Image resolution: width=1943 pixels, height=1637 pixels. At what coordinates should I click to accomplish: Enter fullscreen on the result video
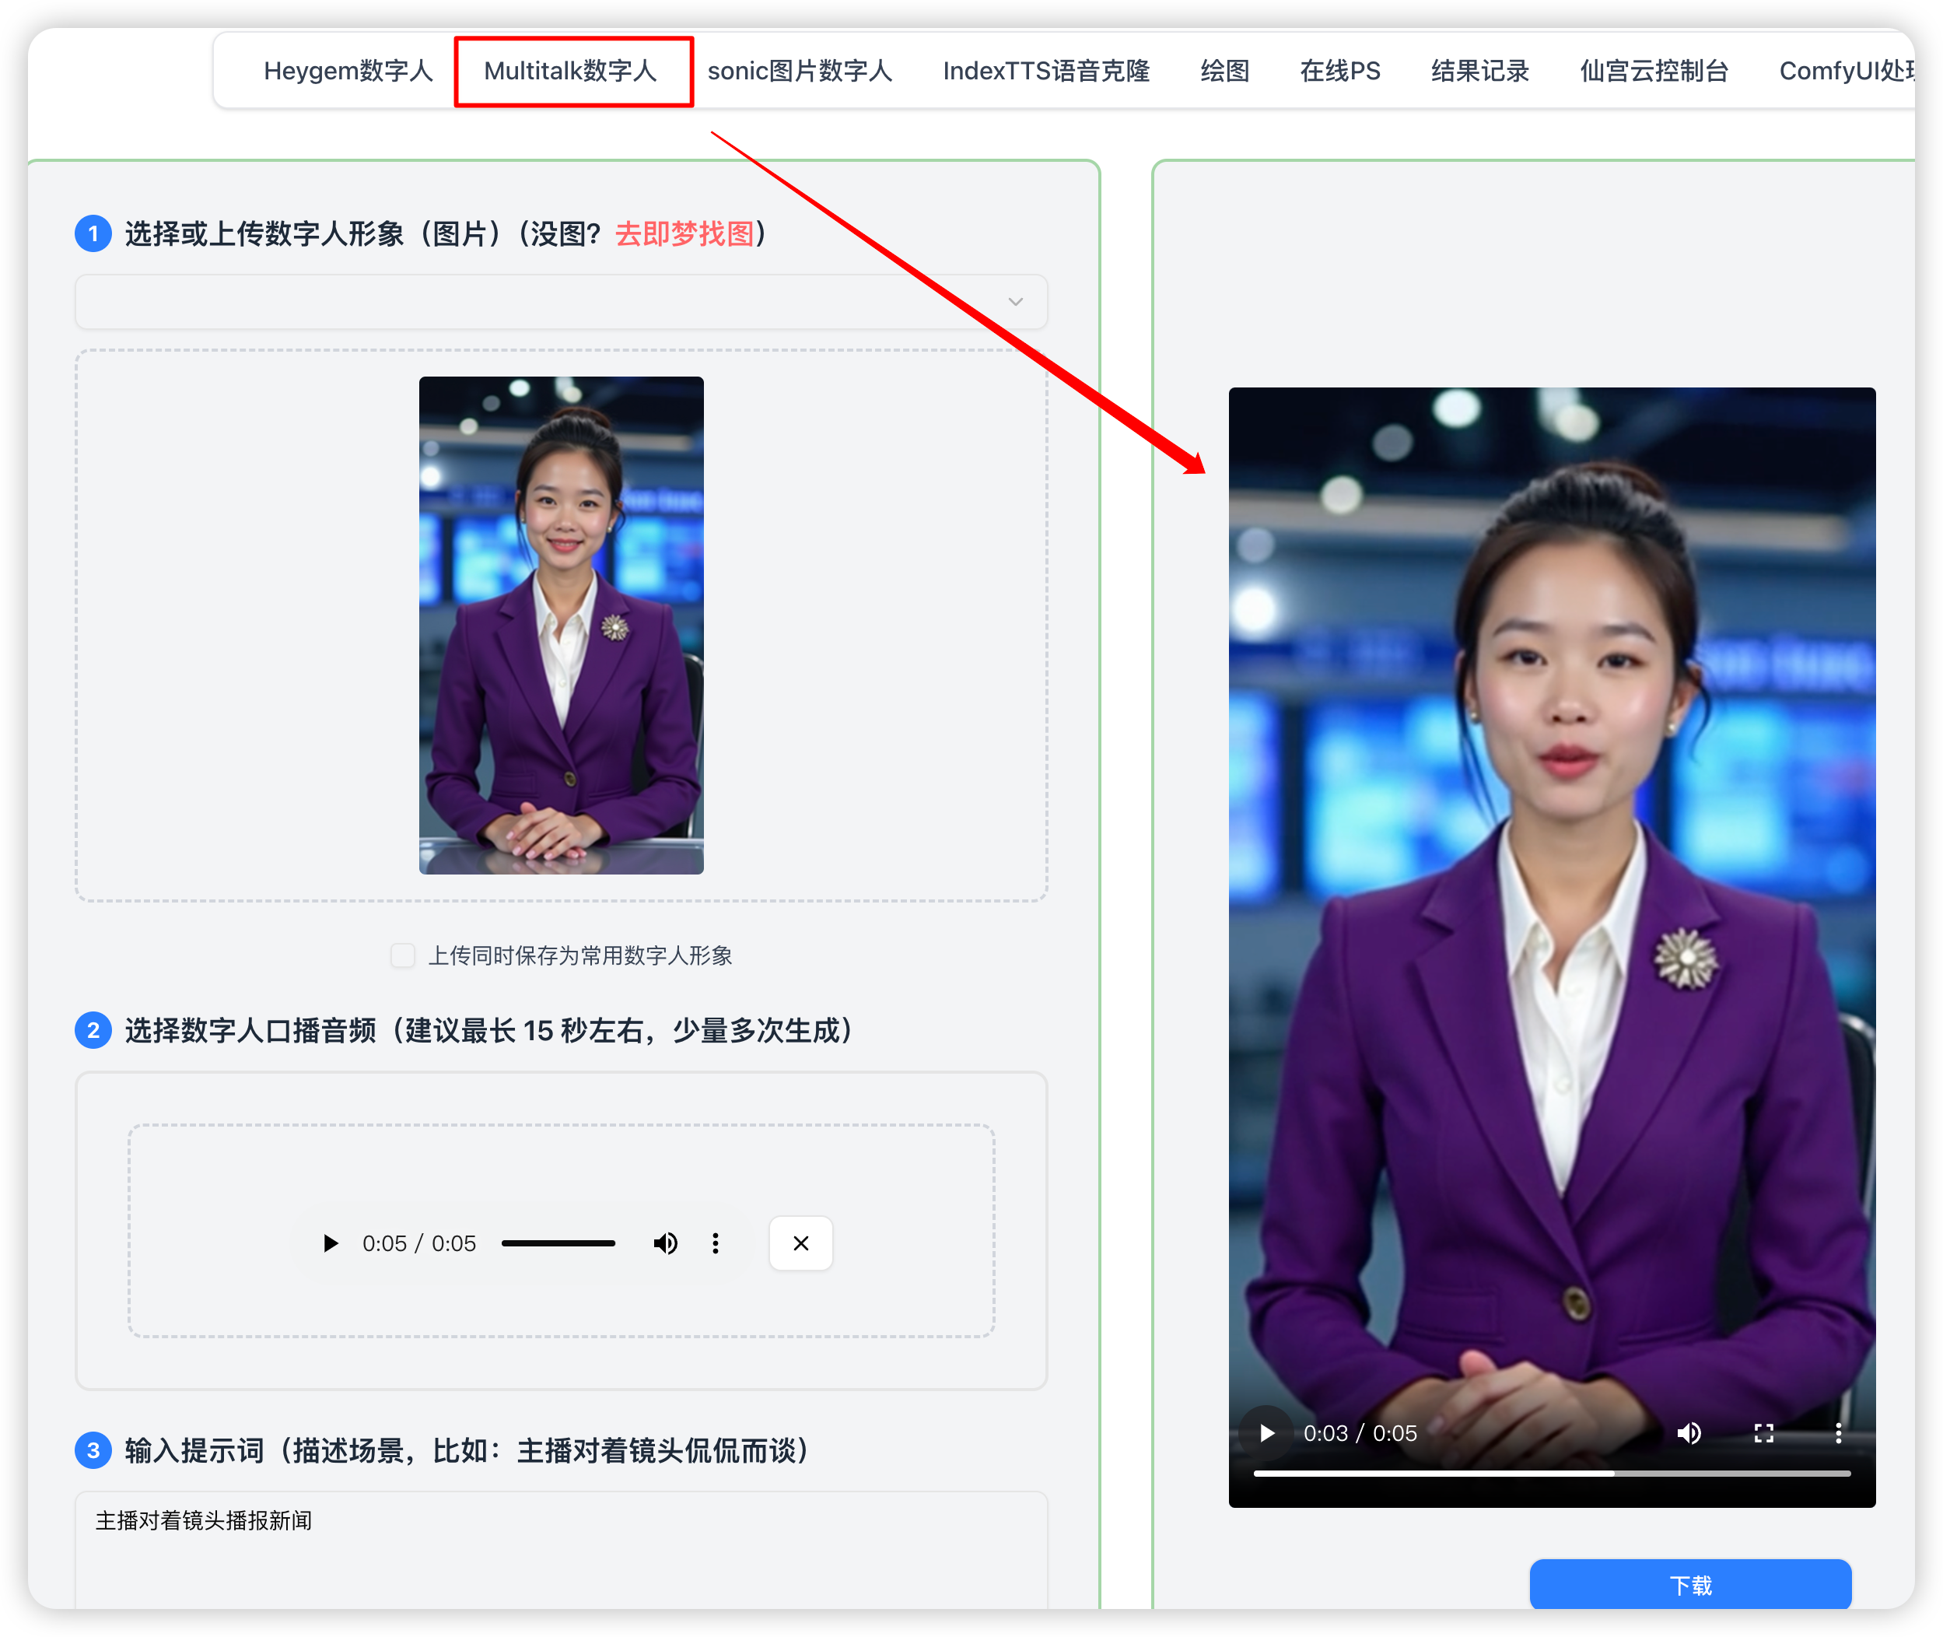pos(1764,1434)
